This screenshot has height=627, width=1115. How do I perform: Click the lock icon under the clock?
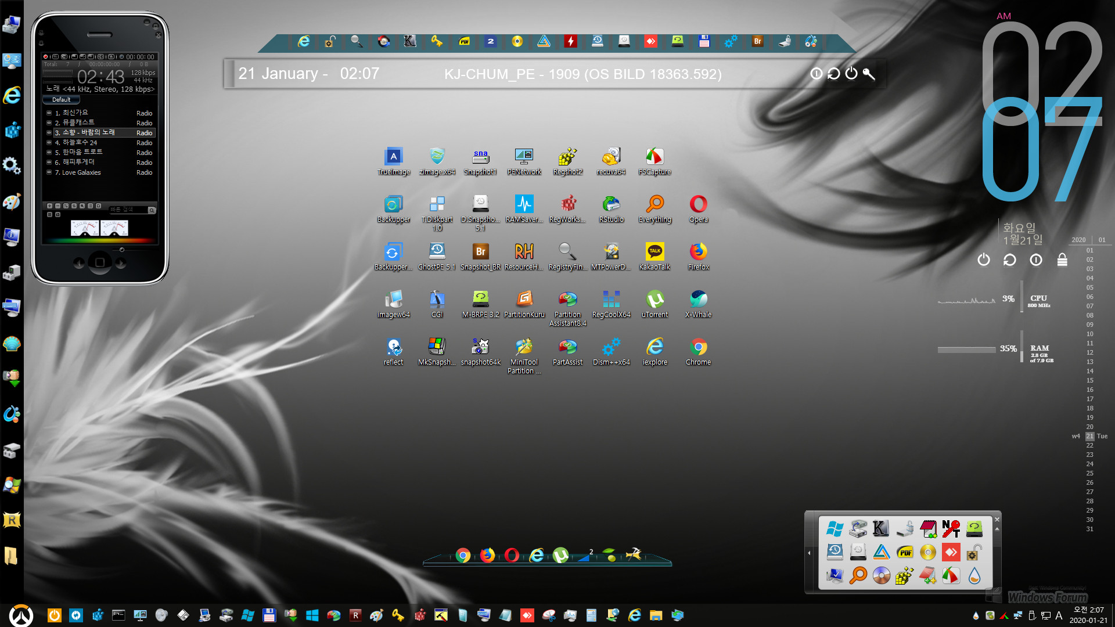[1062, 260]
